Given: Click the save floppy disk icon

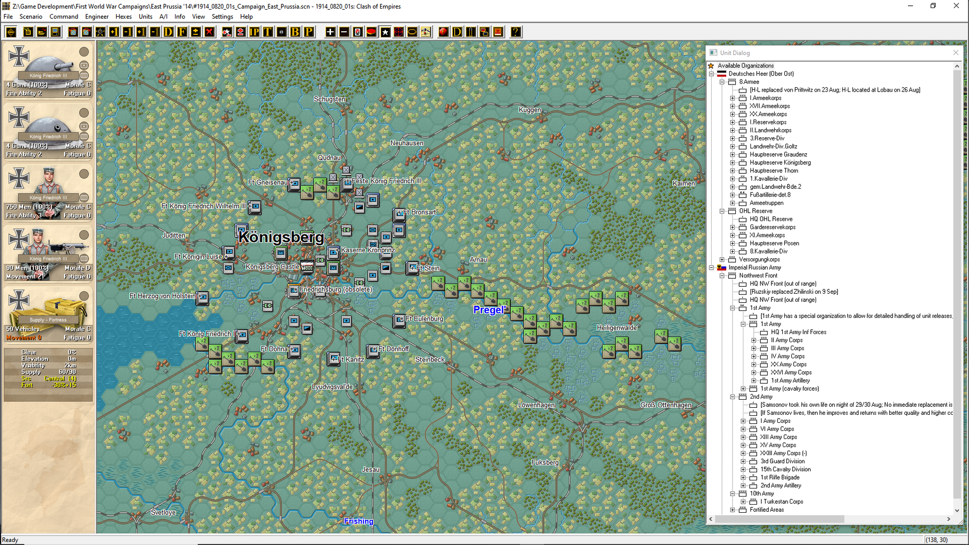Looking at the screenshot, I should (55, 32).
